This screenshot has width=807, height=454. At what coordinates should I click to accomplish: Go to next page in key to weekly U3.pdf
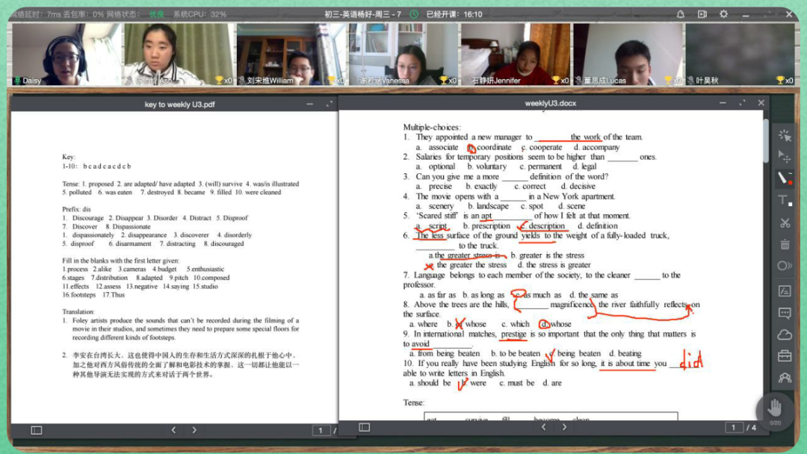point(194,430)
